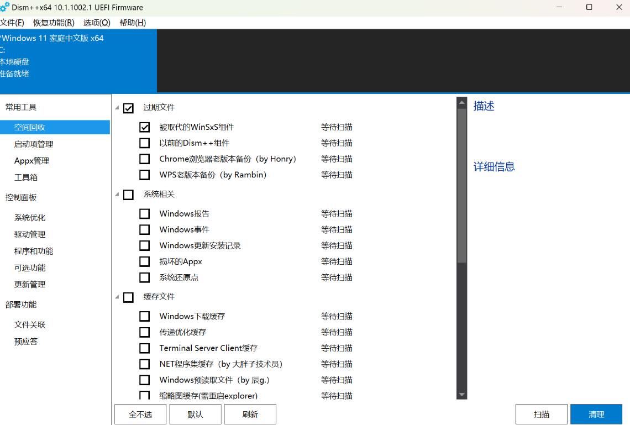Open the 恢复功能(R) menu

click(x=54, y=23)
